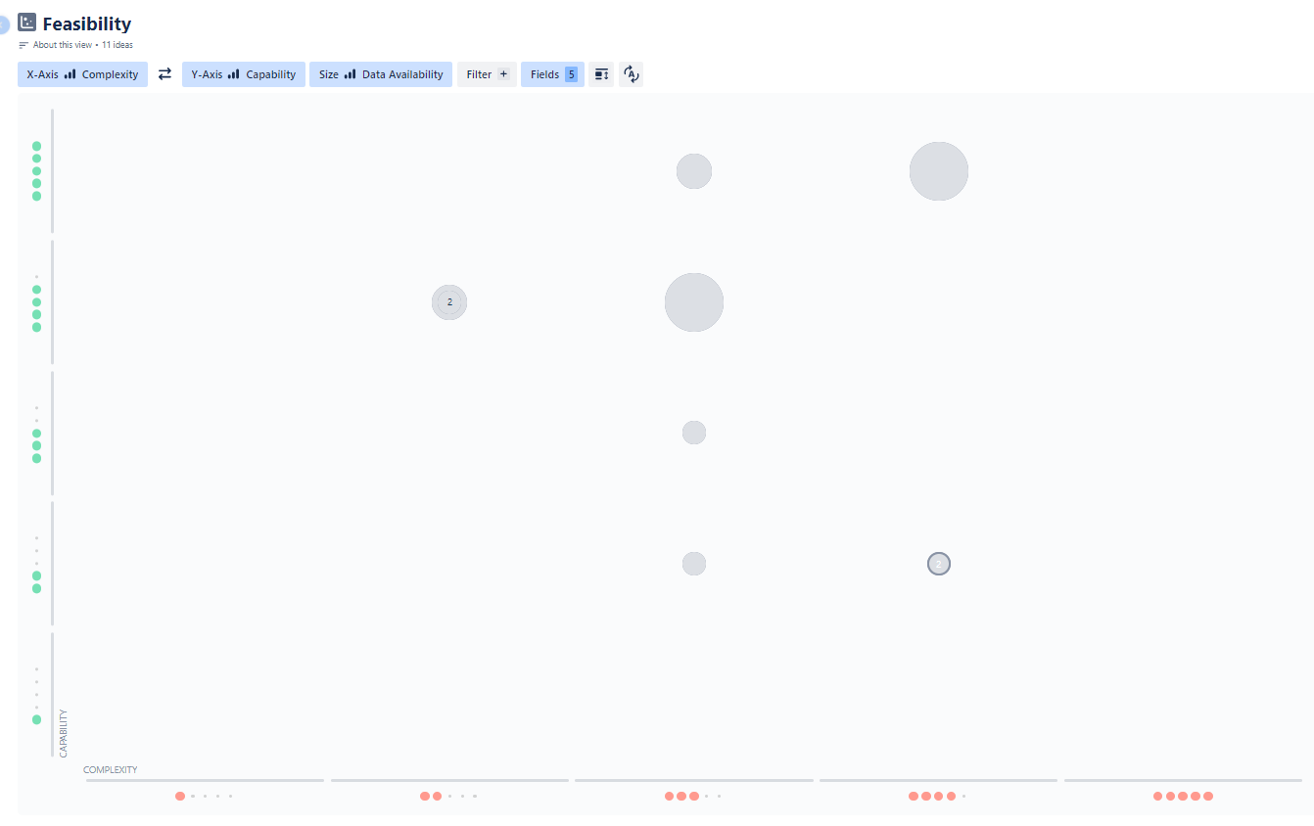
Task: Click the five red dots Complexity rating legend
Action: [1183, 796]
